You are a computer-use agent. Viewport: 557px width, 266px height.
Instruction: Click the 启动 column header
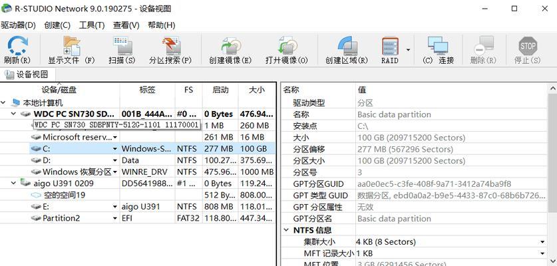point(220,90)
